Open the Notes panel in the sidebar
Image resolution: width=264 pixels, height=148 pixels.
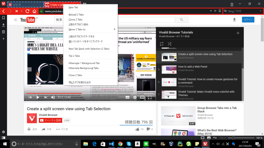pyautogui.click(x=3, y=32)
